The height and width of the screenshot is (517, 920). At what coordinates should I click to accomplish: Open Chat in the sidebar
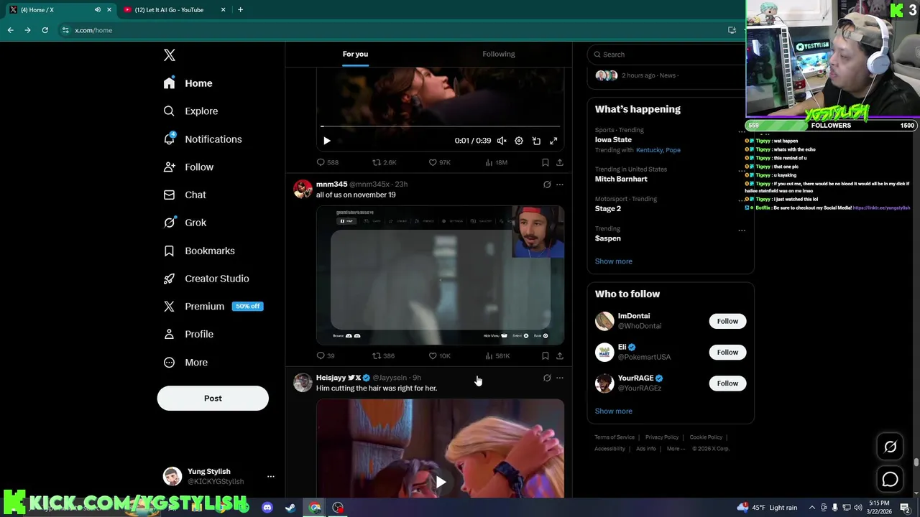click(x=185, y=195)
